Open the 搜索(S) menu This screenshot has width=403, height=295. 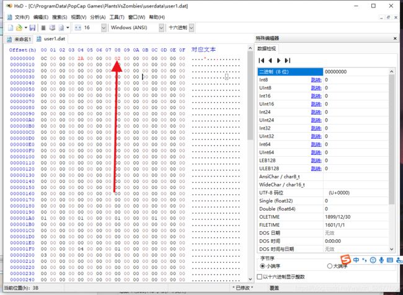point(60,17)
